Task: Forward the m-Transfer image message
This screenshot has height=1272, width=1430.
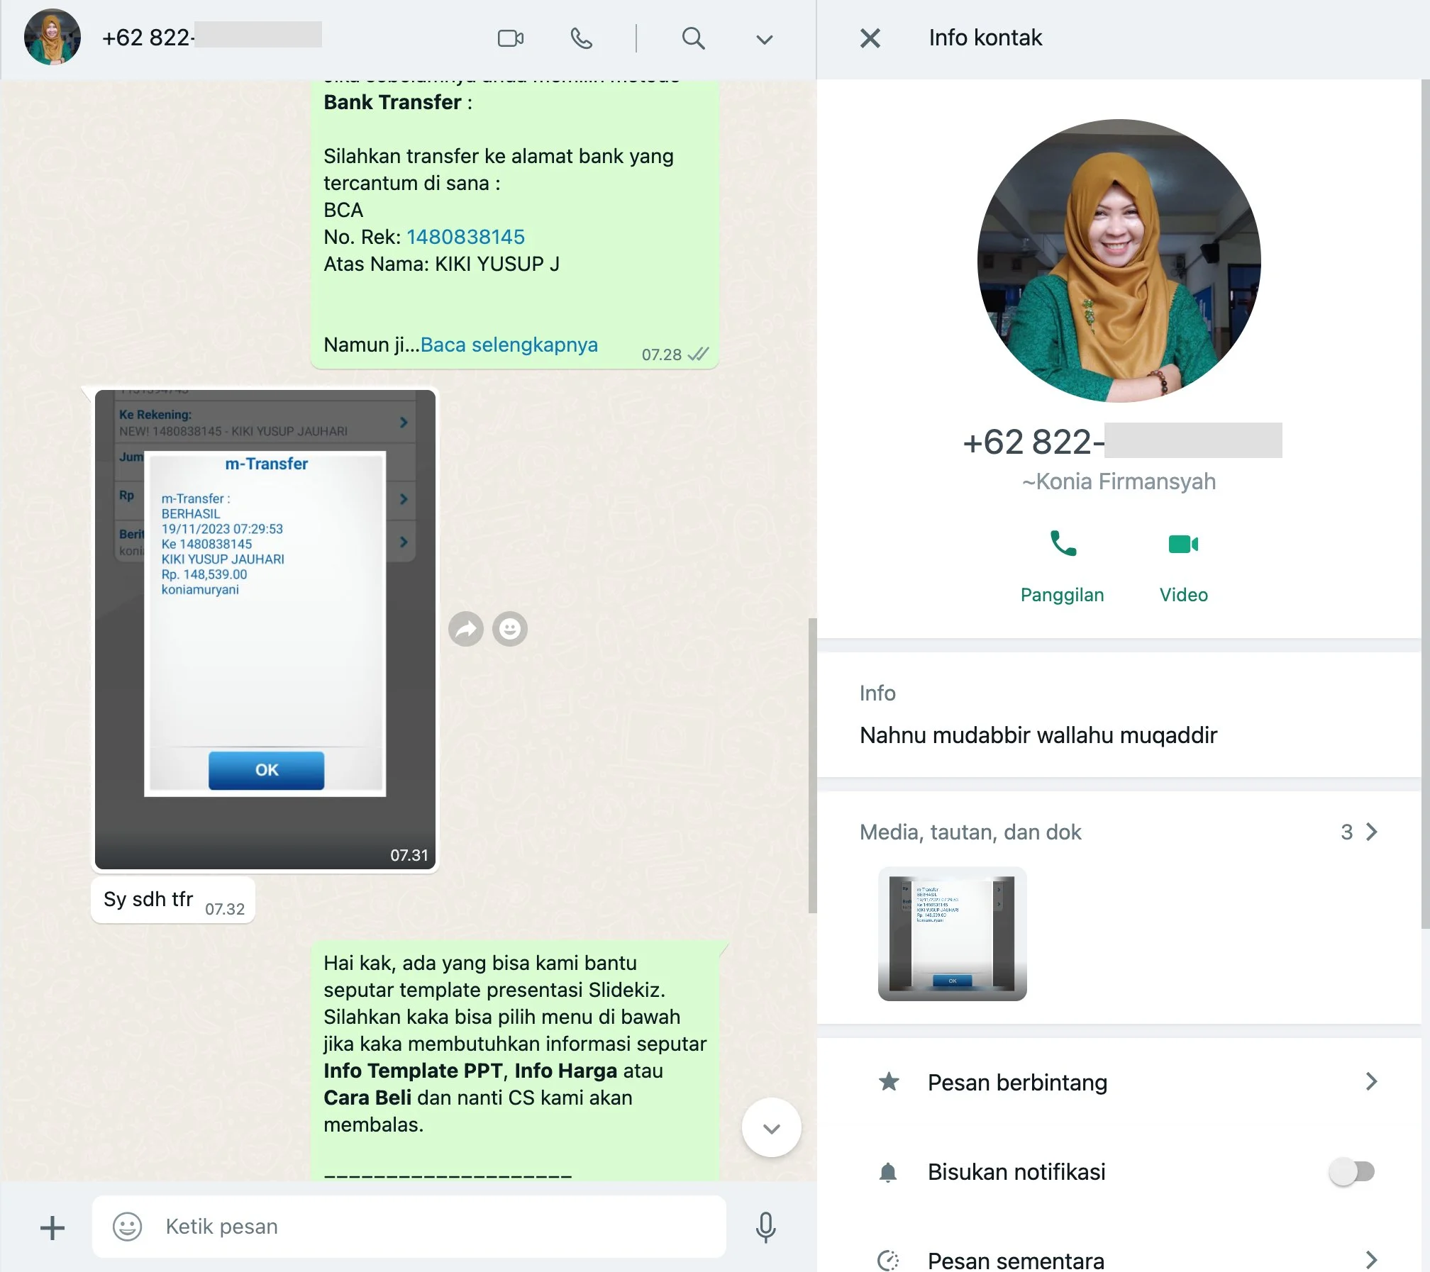Action: (466, 629)
